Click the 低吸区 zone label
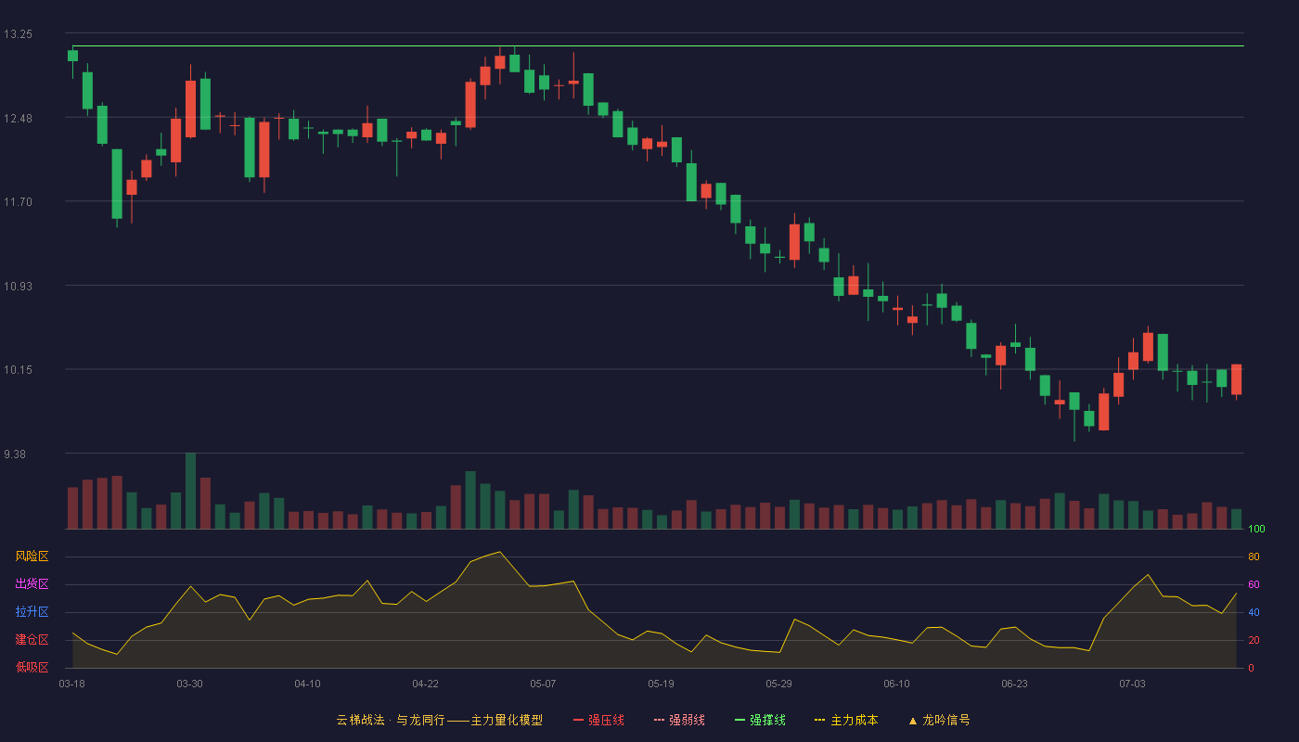 pyautogui.click(x=32, y=667)
